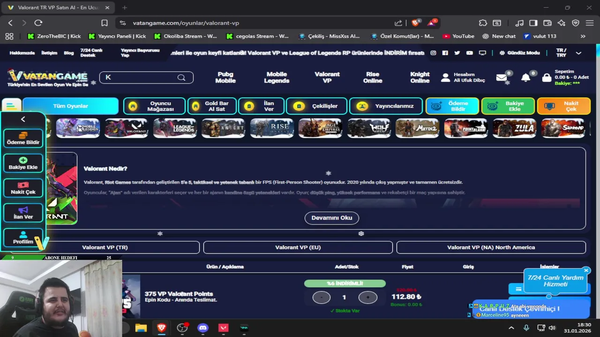Open Brave VPN shield icon

(576, 23)
